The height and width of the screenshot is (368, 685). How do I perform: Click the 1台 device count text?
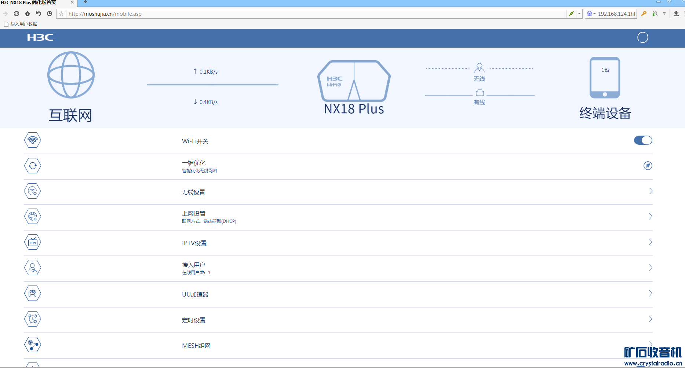605,70
